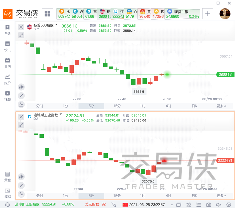Select 4时 timeframe on DJI chart
This screenshot has height=208, width=235.
coord(168,196)
